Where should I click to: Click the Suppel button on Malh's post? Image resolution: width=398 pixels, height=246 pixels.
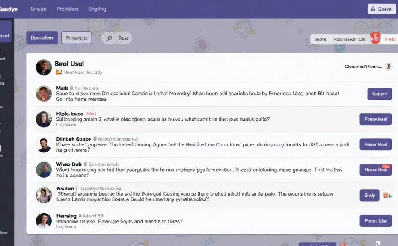click(380, 94)
